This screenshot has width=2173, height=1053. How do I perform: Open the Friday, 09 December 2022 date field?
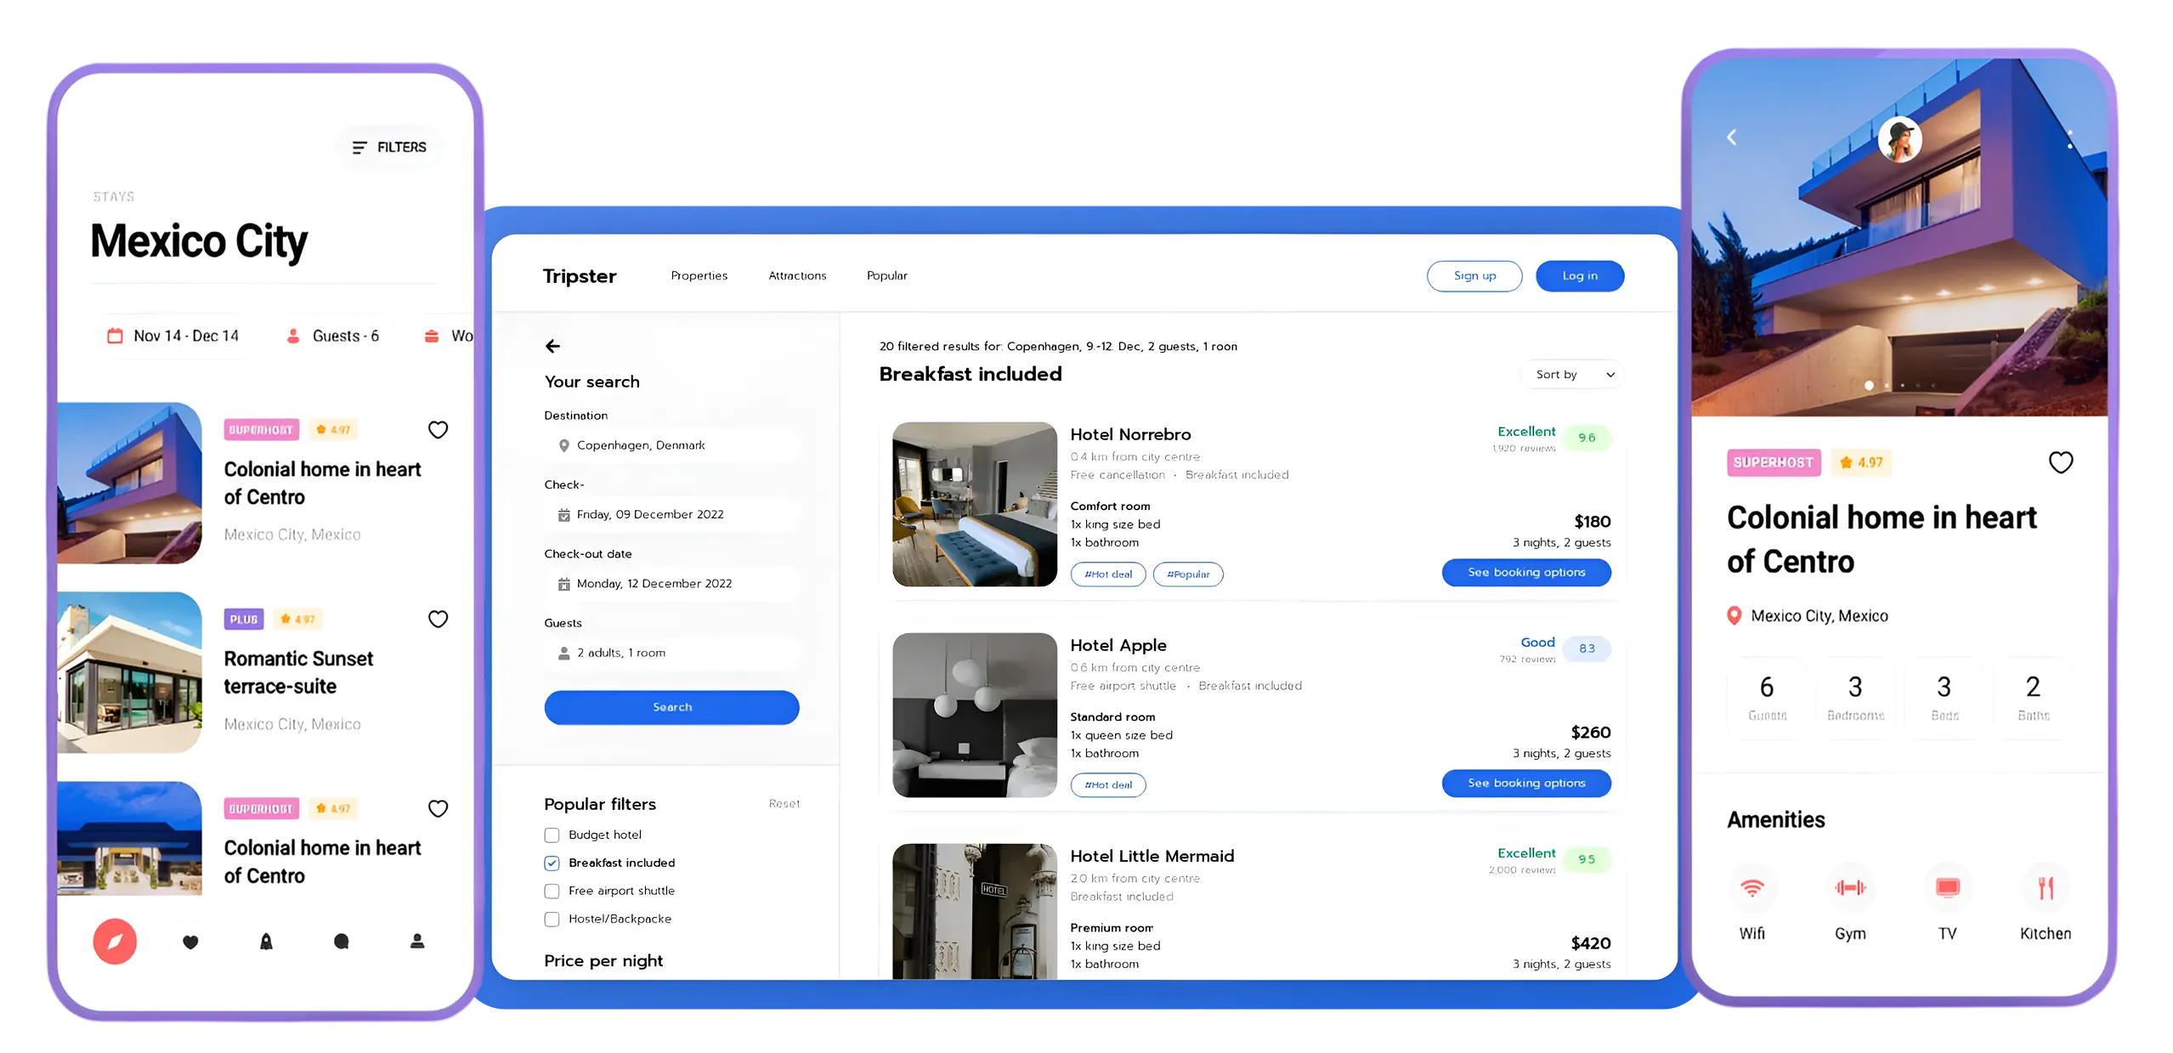pos(671,515)
